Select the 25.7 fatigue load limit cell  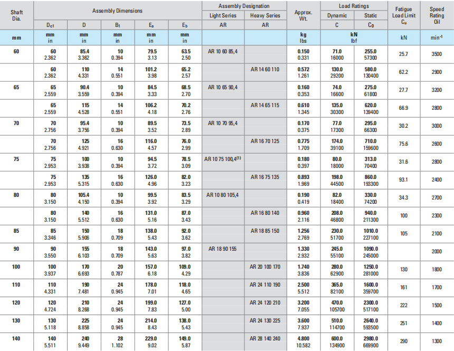click(404, 54)
